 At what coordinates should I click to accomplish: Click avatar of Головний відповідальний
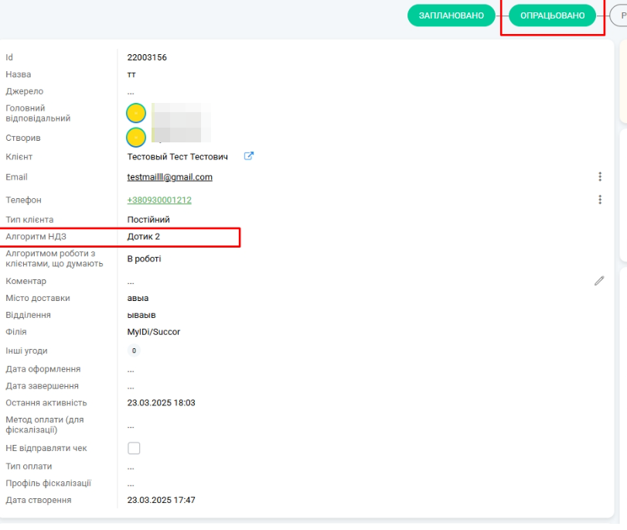(x=136, y=114)
